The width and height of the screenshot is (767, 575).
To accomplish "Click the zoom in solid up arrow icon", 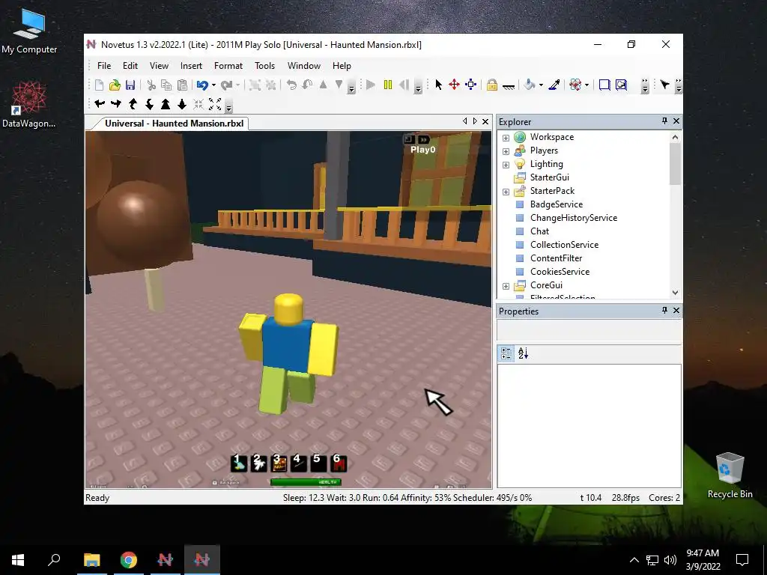I will click(166, 103).
